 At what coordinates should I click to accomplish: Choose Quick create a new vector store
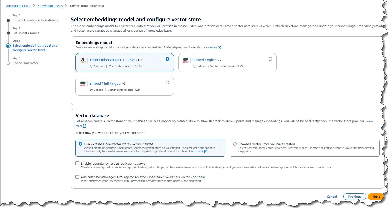pos(80,144)
